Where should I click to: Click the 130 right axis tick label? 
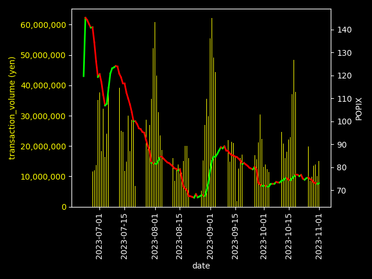tap(345, 53)
